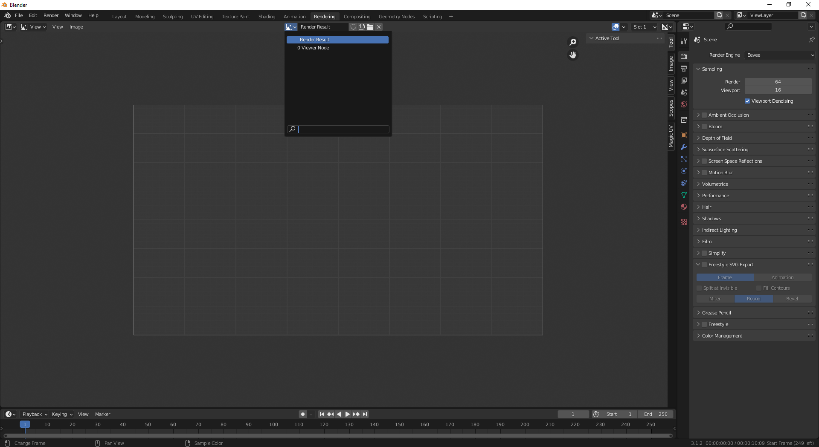819x447 pixels.
Task: Open the File menu
Action: pos(19,15)
